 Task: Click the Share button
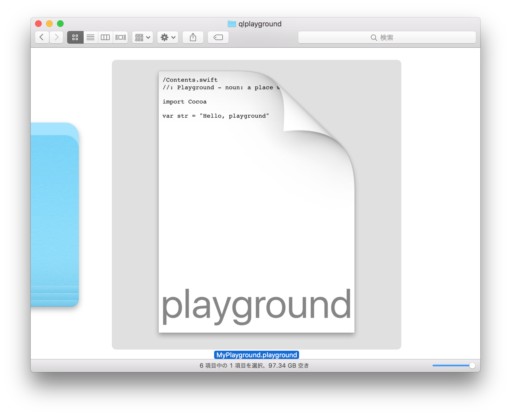coord(193,37)
